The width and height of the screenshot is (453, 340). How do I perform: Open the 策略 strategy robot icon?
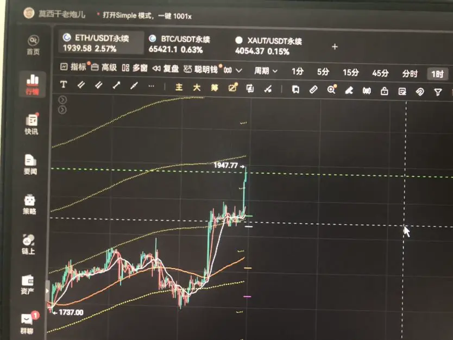29,204
